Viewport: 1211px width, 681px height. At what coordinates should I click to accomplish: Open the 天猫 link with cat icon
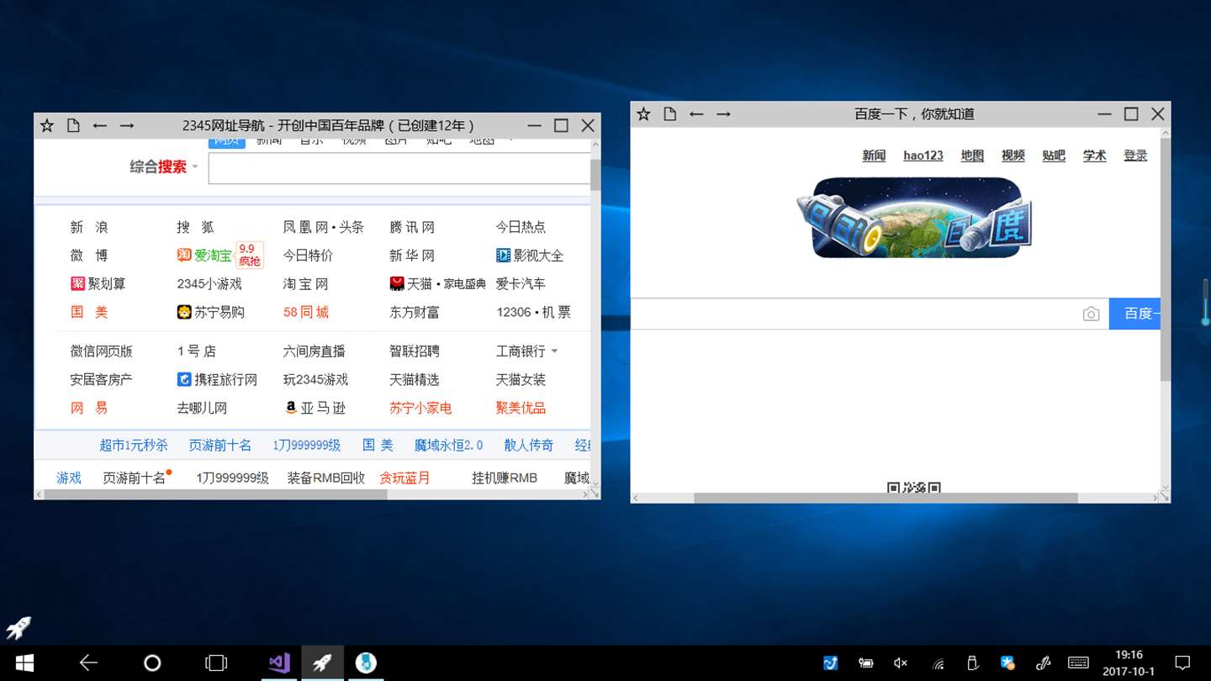click(x=411, y=284)
